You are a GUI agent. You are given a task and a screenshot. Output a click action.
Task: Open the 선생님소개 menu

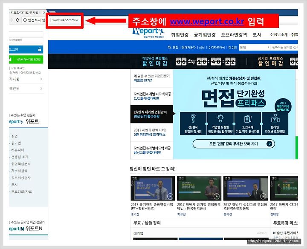pos(279,35)
